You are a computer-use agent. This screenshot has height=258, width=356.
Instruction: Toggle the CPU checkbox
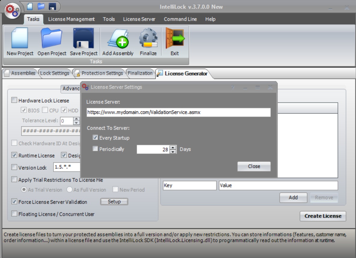pyautogui.click(x=45, y=110)
